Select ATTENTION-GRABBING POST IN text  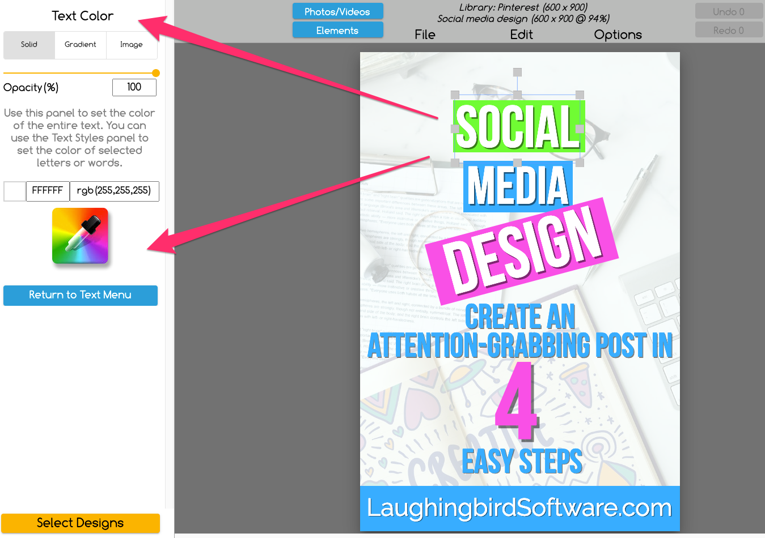tap(520, 345)
